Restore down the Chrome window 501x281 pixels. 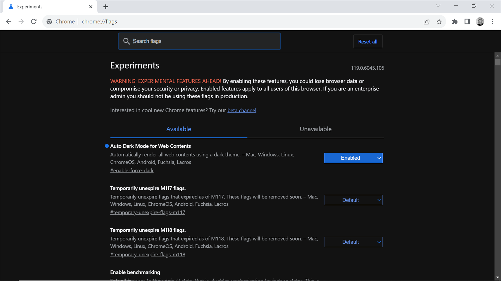(x=474, y=6)
